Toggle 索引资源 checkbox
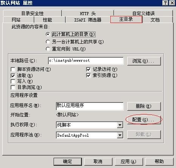Viewport: 176px width, 168px height. click(x=88, y=75)
